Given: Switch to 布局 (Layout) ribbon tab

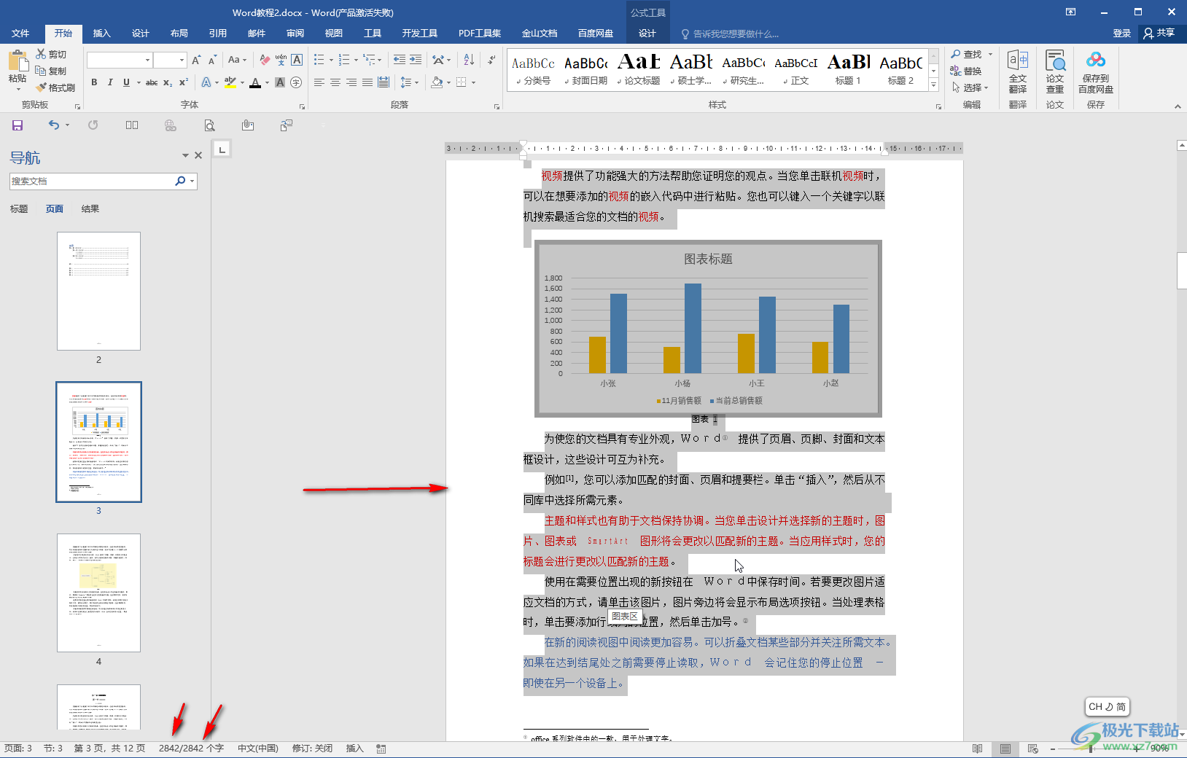Looking at the screenshot, I should pyautogui.click(x=179, y=34).
